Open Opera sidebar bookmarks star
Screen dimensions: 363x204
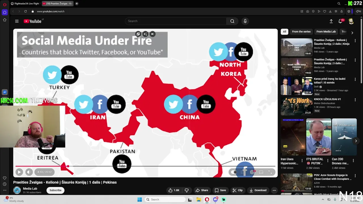coord(5,20)
